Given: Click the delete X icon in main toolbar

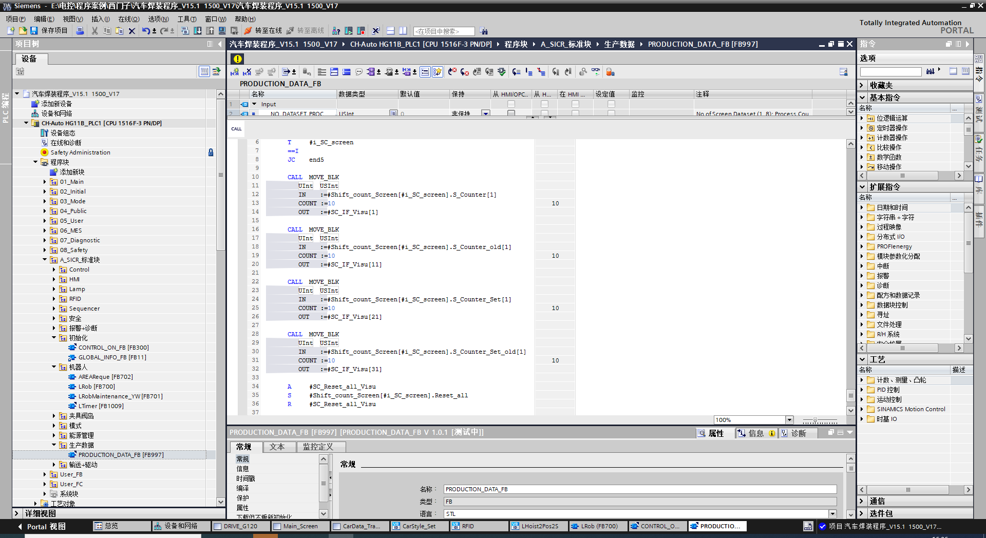Looking at the screenshot, I should (x=132, y=31).
